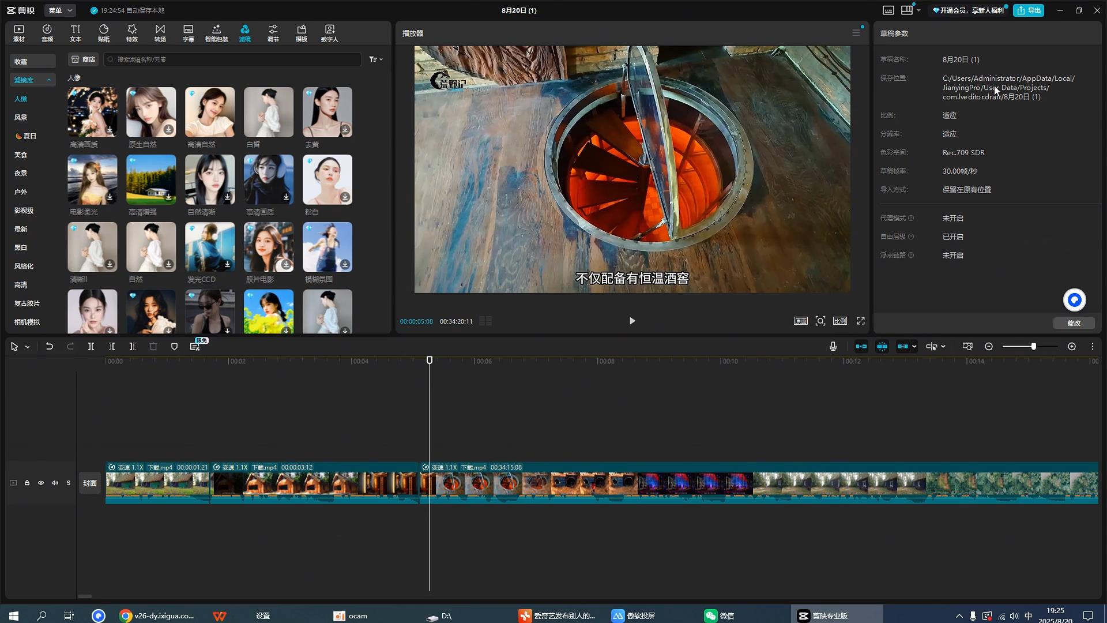
Task: Click the 导出 export button
Action: click(x=1029, y=10)
